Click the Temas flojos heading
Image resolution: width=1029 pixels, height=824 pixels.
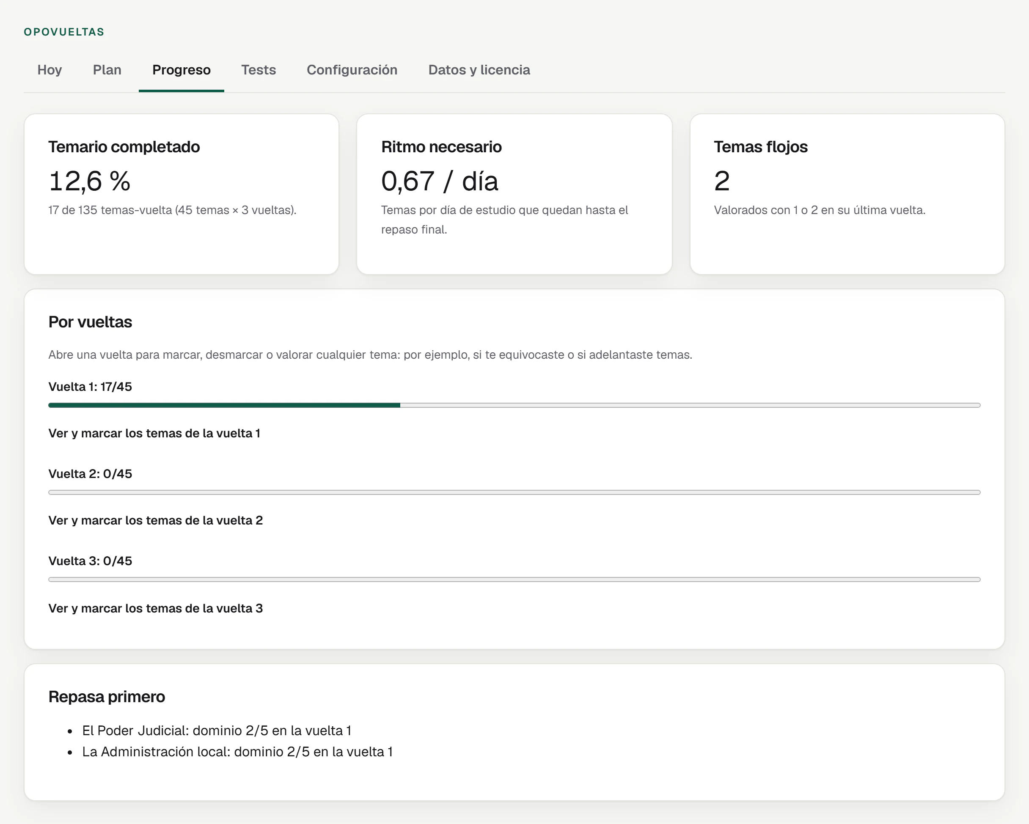[x=761, y=147]
